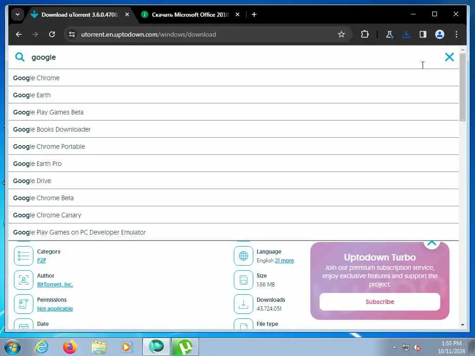Image resolution: width=475 pixels, height=356 pixels.
Task: Click the Size disk icon
Action: coord(243,280)
